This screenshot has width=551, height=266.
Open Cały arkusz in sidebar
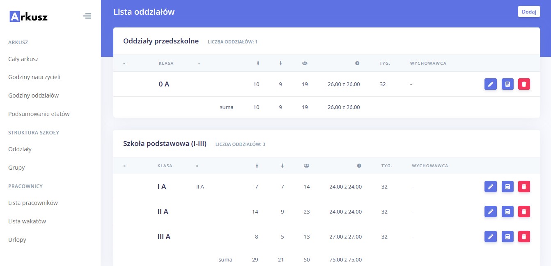[23, 59]
